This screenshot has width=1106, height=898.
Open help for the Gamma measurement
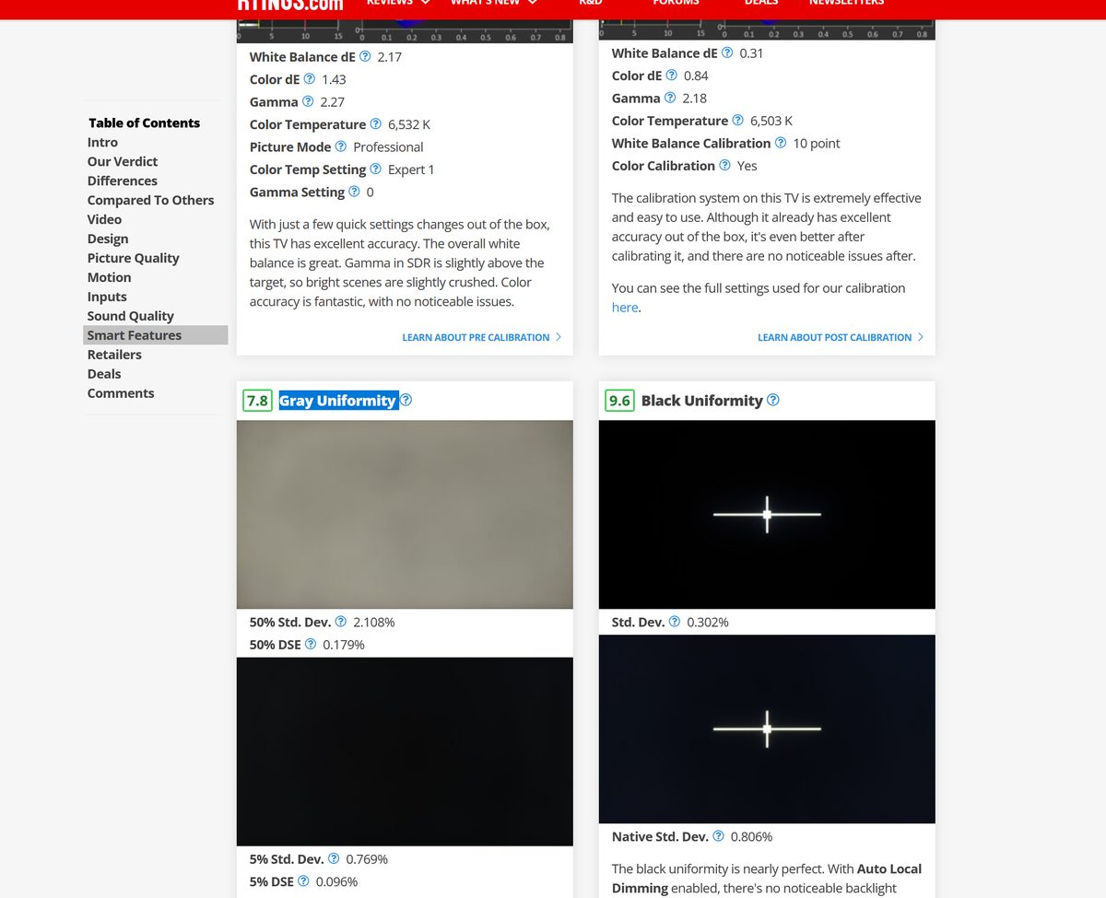click(x=307, y=101)
